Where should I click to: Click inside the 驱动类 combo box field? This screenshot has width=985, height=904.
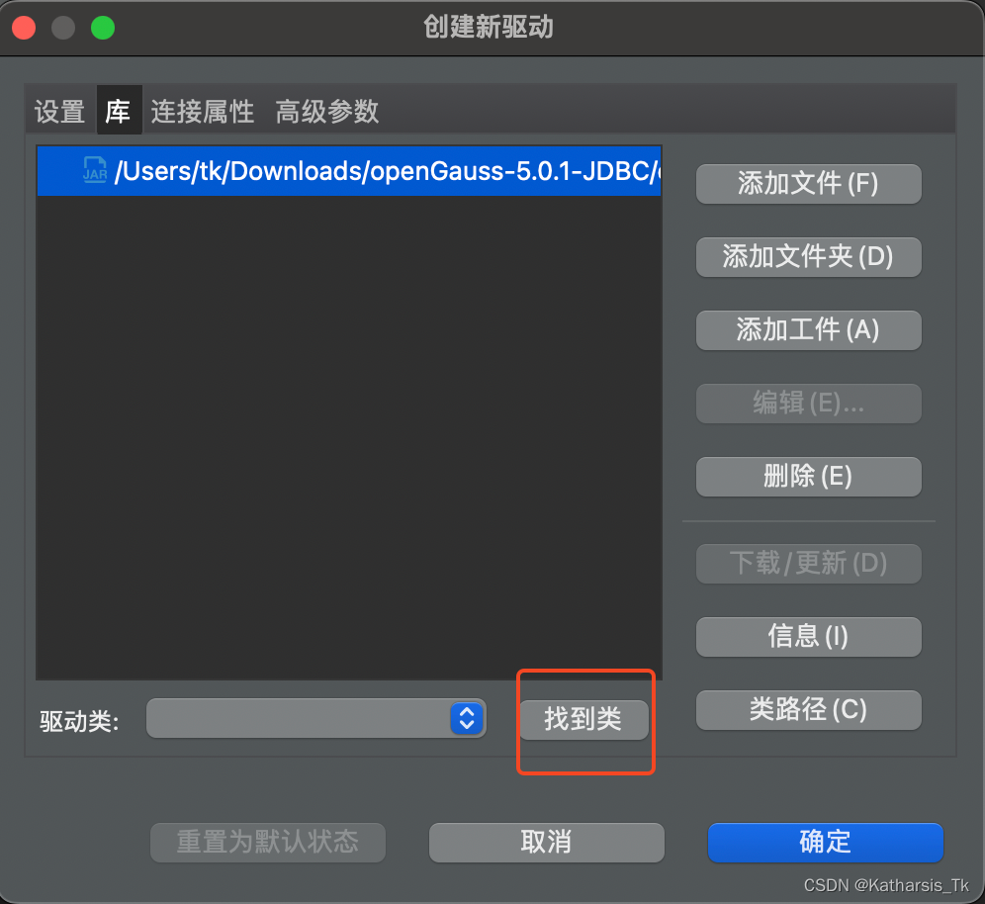(x=297, y=719)
